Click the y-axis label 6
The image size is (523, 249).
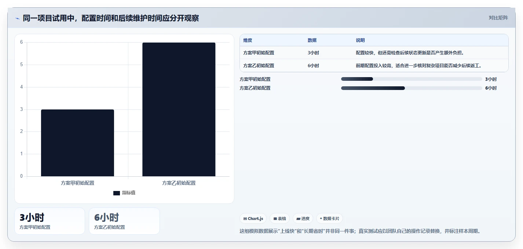click(21, 42)
